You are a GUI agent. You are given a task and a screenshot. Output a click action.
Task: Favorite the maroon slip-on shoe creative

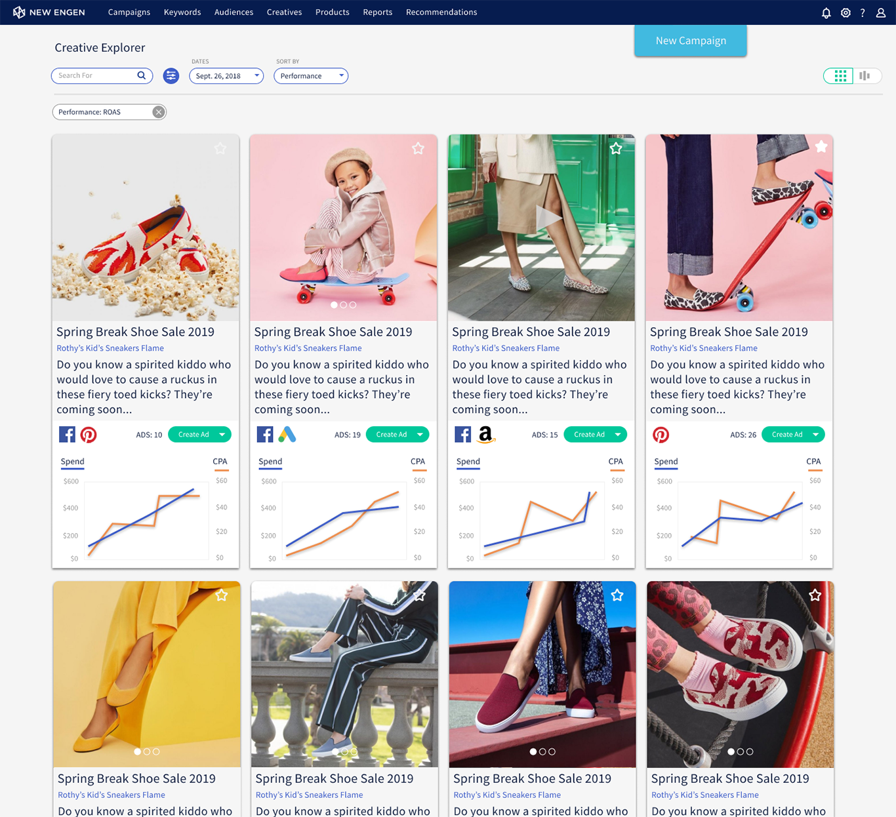617,595
